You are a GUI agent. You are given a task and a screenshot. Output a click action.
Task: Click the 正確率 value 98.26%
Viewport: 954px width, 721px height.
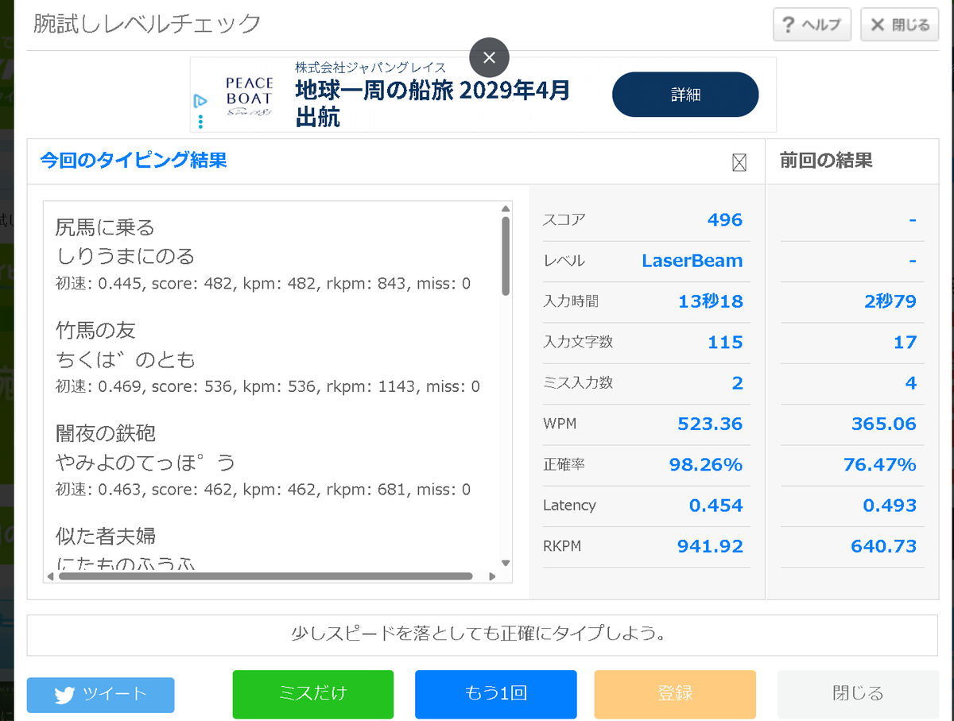(706, 465)
